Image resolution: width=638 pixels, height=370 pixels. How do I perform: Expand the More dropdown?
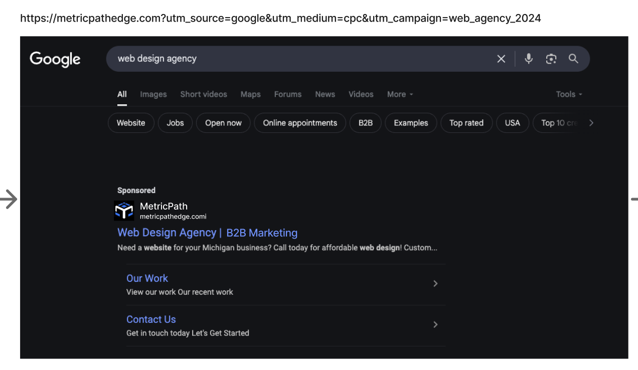[400, 94]
